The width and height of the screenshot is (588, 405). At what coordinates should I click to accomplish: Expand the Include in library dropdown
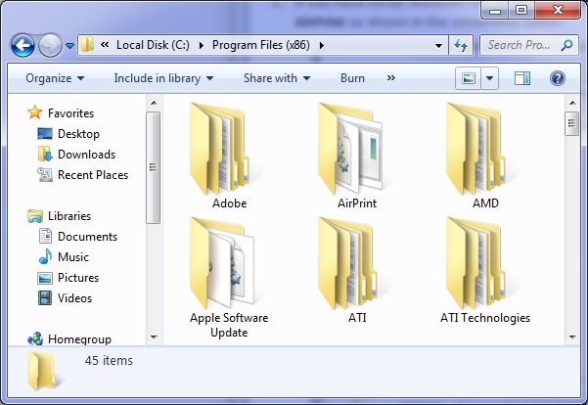tap(163, 78)
